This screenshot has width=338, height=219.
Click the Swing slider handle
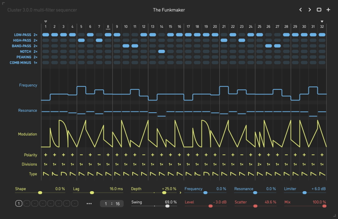[x=167, y=206]
